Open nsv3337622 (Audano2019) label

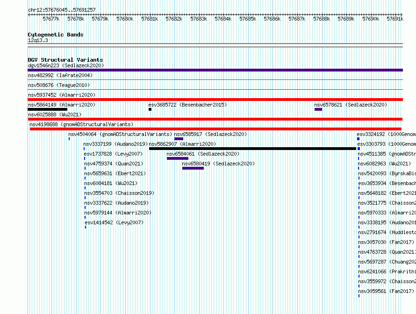[x=116, y=203]
